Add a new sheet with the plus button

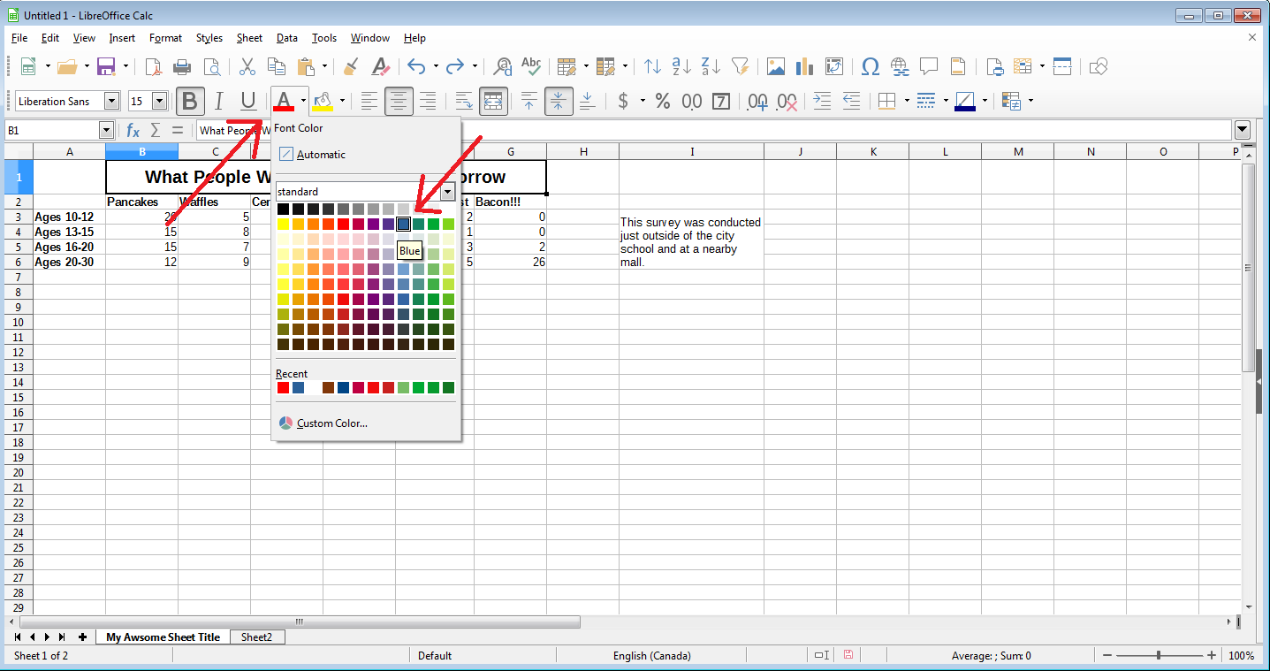click(x=82, y=637)
